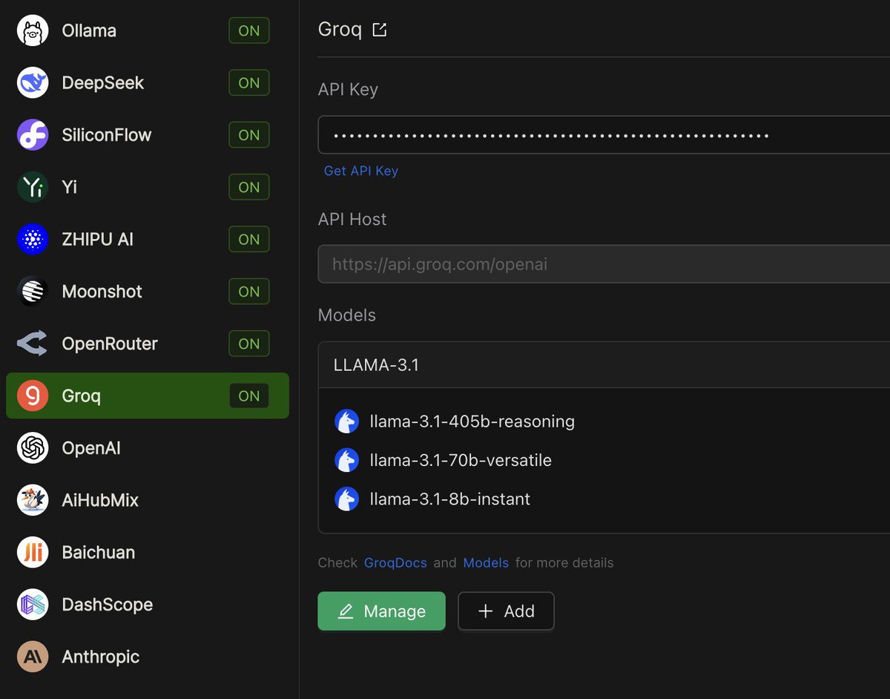Screen dimensions: 890x699
Task: Open the Get API Key link
Action: pos(361,171)
